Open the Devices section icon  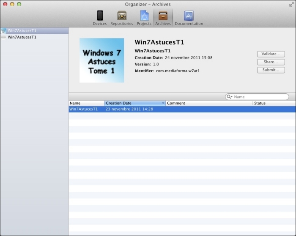tap(100, 16)
